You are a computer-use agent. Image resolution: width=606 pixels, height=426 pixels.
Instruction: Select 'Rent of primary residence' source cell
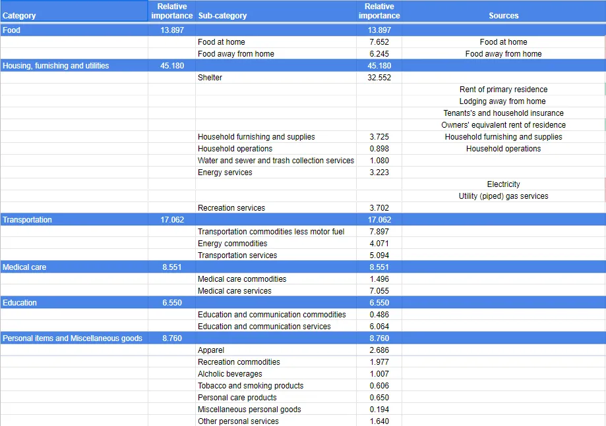pyautogui.click(x=504, y=90)
